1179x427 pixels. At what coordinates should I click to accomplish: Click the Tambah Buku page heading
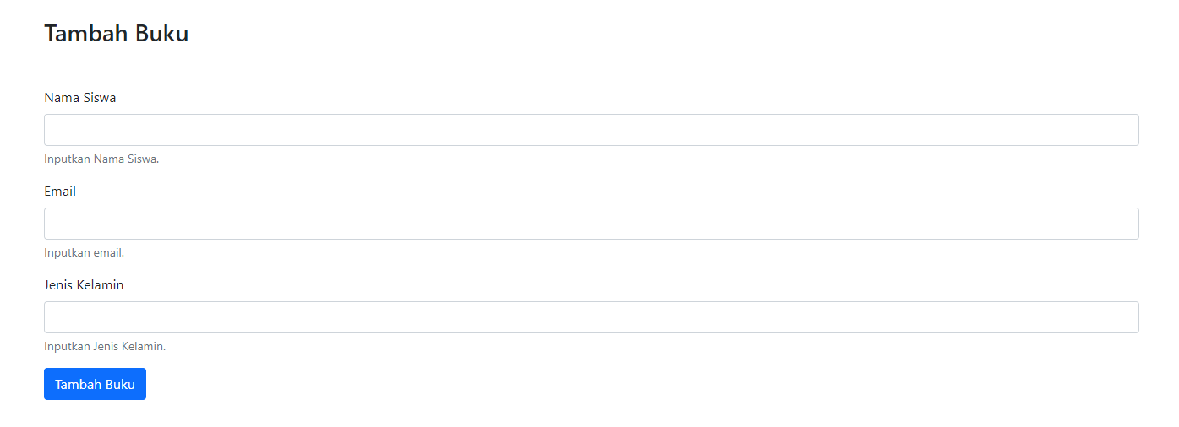pos(117,34)
